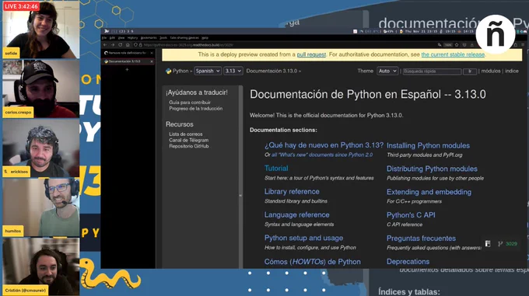
Task: Click the 3029 build version badge
Action: pyautogui.click(x=511, y=244)
